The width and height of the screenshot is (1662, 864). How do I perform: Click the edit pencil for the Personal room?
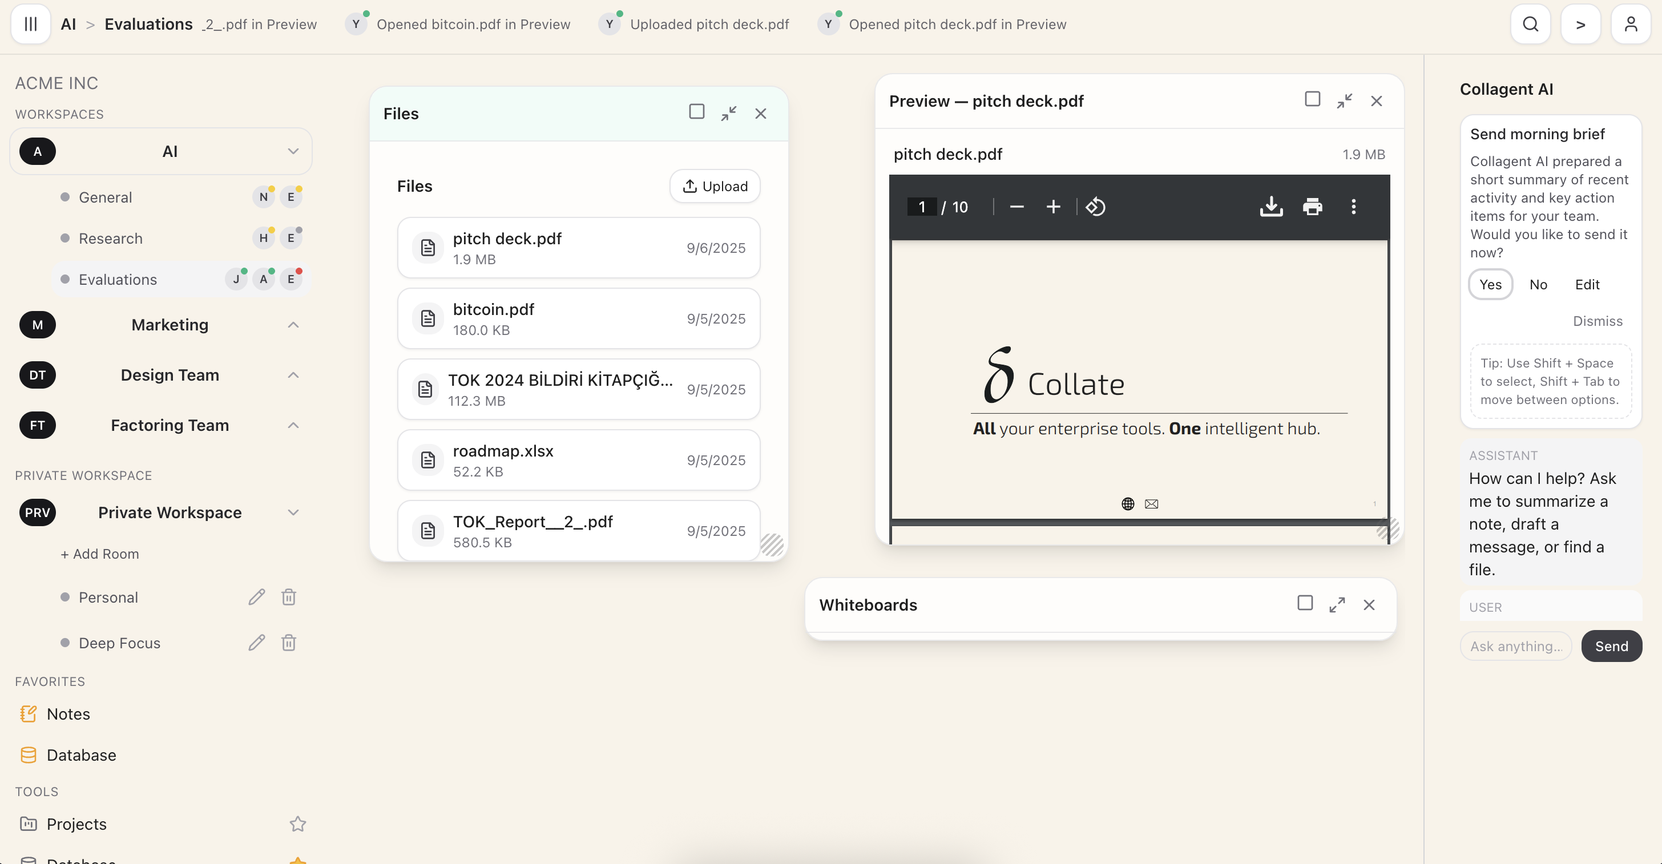pos(256,597)
